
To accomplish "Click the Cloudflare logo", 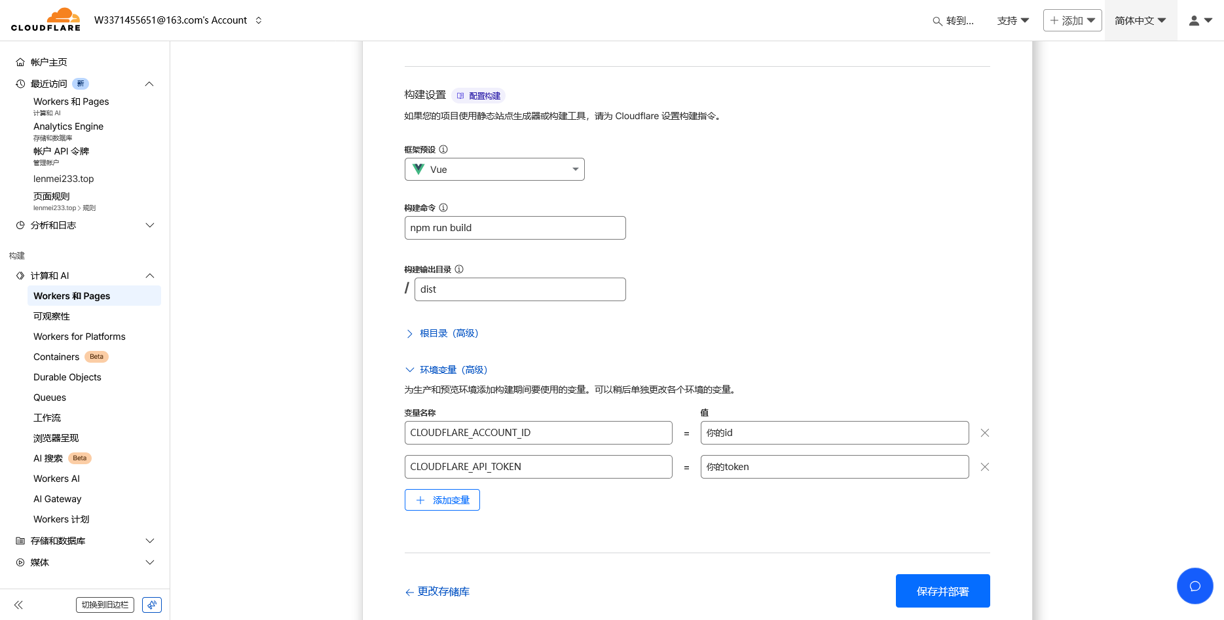I will click(45, 20).
